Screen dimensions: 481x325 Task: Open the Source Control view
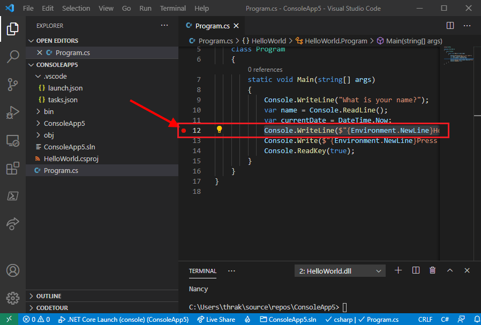click(x=13, y=85)
